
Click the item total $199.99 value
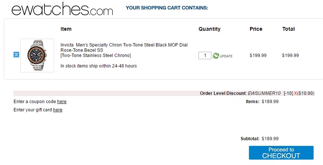pyautogui.click(x=290, y=55)
